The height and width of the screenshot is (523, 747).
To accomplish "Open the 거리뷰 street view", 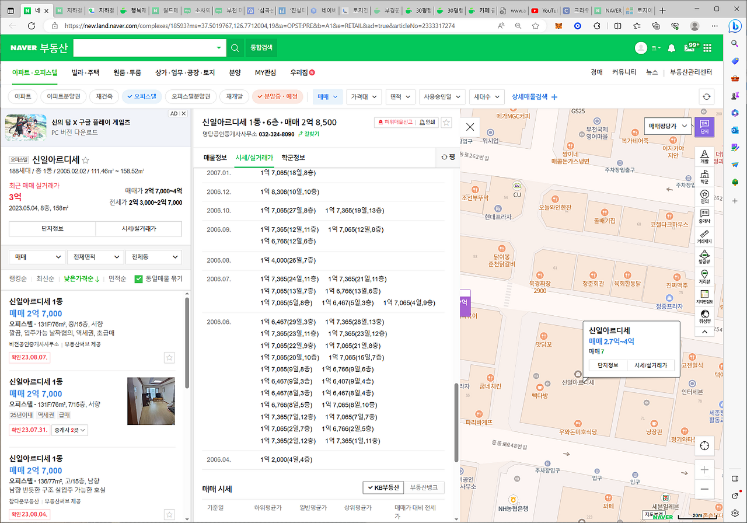I will (704, 277).
